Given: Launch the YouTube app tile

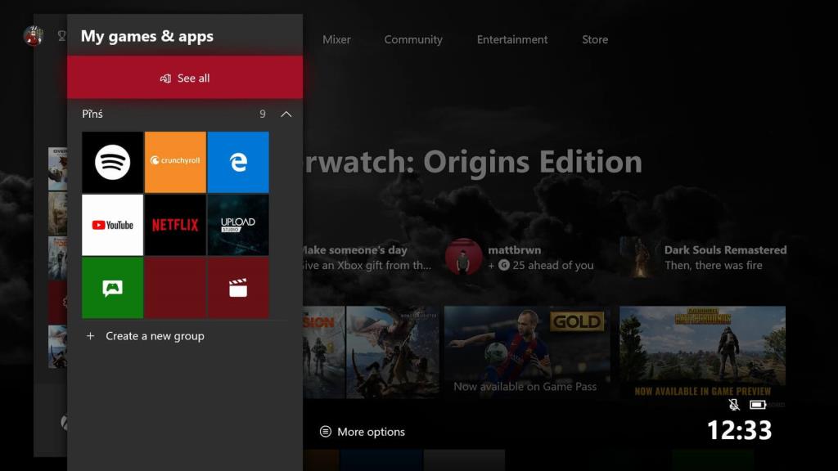Looking at the screenshot, I should [x=112, y=225].
